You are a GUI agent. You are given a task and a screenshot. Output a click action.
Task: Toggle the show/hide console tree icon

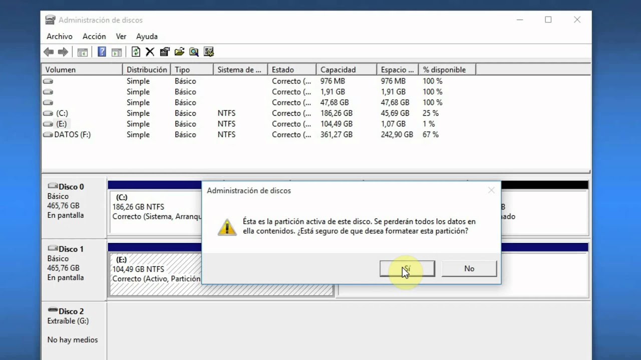pyautogui.click(x=83, y=52)
